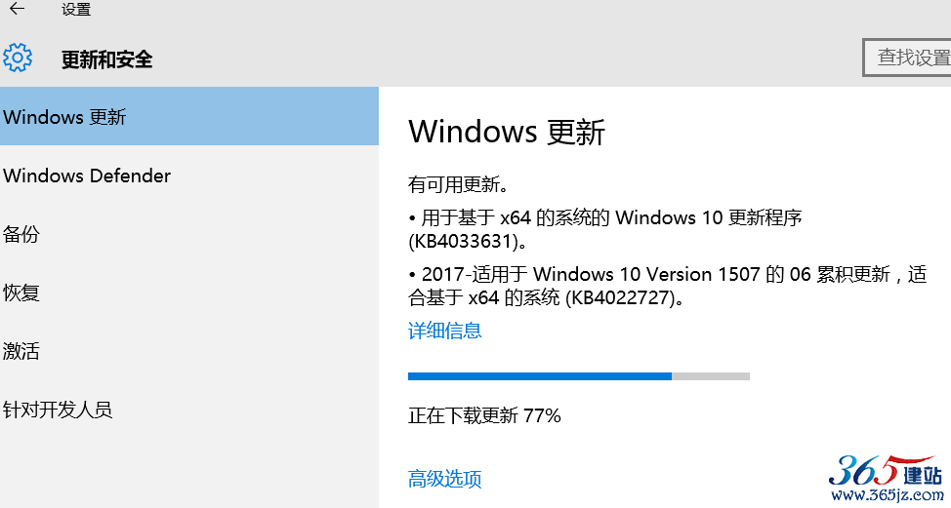Open the Windows Defender section
The height and width of the screenshot is (508, 951).
pyautogui.click(x=87, y=176)
